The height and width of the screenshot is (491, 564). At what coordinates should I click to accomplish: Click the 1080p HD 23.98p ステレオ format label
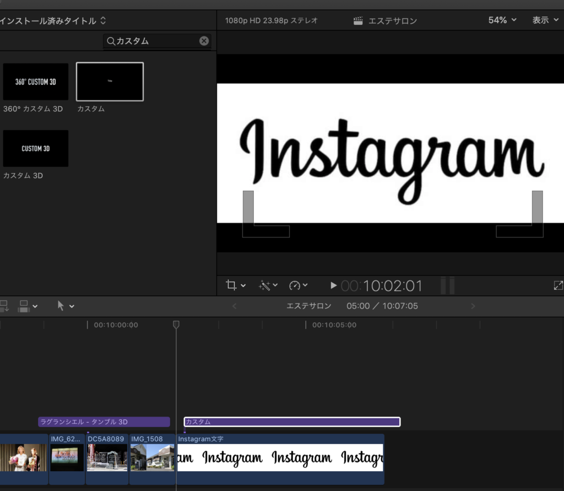(272, 20)
